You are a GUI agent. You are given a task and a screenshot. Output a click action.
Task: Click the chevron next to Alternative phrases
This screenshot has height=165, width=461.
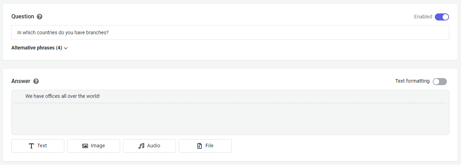pos(66,48)
